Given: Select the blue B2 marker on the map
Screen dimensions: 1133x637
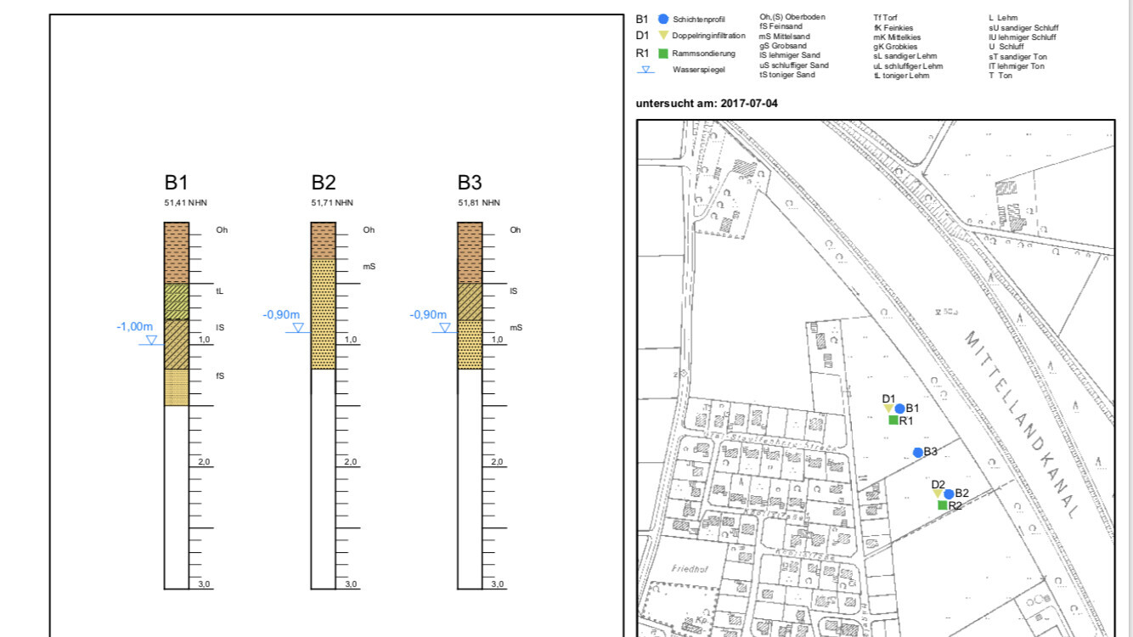Looking at the screenshot, I should [x=949, y=493].
